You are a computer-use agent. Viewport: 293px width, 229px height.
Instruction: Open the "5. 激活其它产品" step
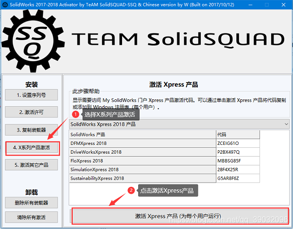click(x=31, y=165)
